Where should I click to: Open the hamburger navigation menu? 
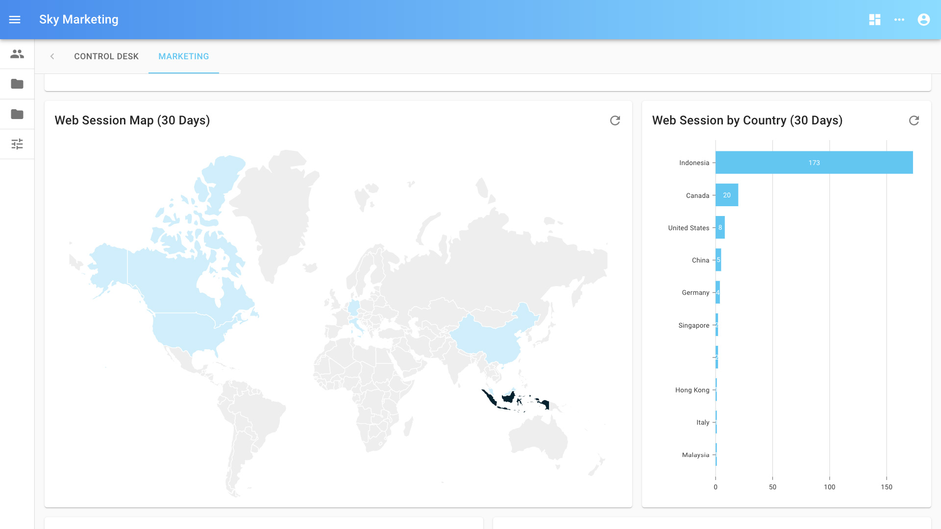click(x=15, y=20)
